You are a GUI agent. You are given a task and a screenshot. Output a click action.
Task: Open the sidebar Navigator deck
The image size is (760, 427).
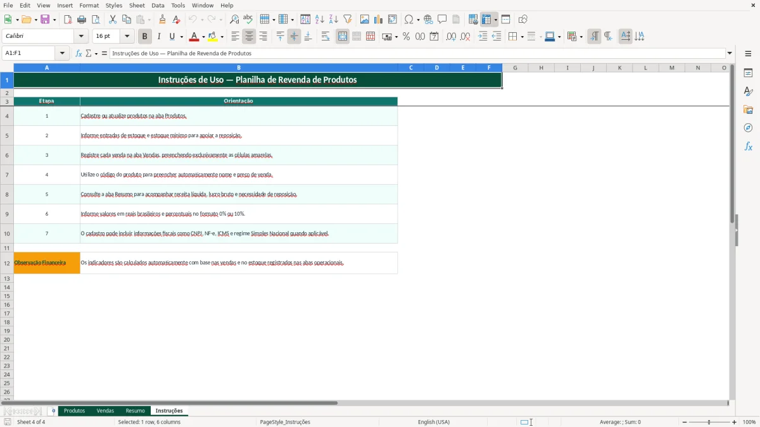[748, 128]
